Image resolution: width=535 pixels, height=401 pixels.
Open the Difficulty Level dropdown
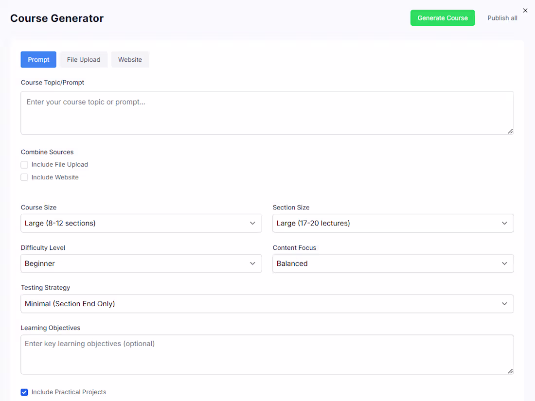click(141, 263)
